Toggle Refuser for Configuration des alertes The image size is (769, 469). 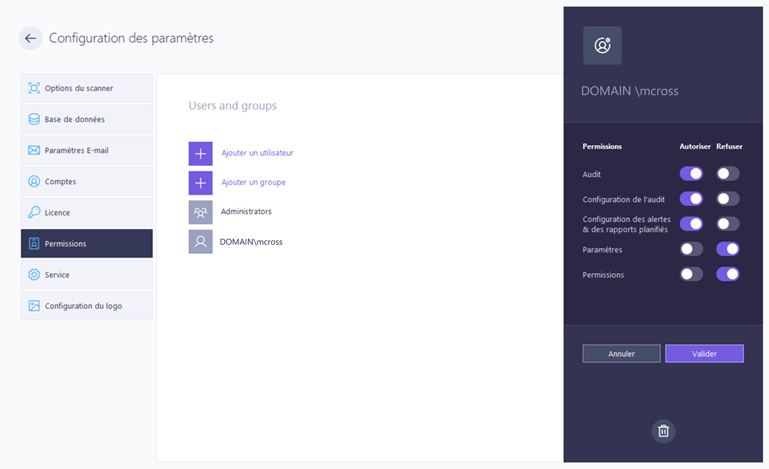point(728,224)
